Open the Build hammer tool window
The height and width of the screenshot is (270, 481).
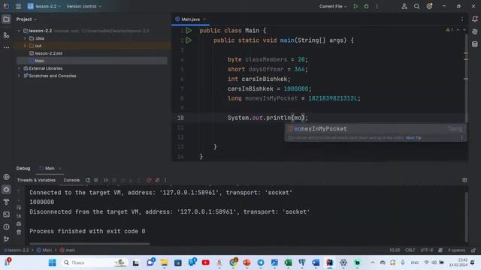pyautogui.click(x=6, y=202)
